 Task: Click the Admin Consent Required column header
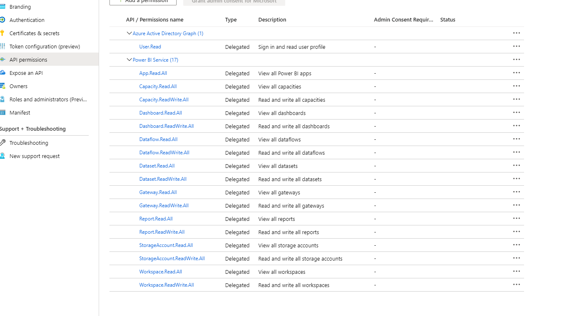[403, 19]
